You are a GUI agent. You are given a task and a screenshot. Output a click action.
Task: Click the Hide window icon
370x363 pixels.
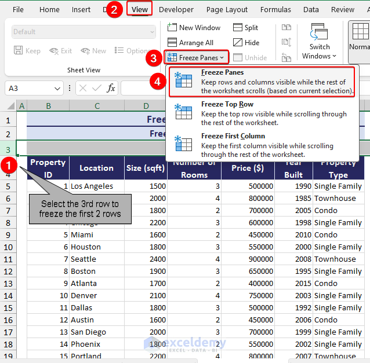pyautogui.click(x=237, y=43)
